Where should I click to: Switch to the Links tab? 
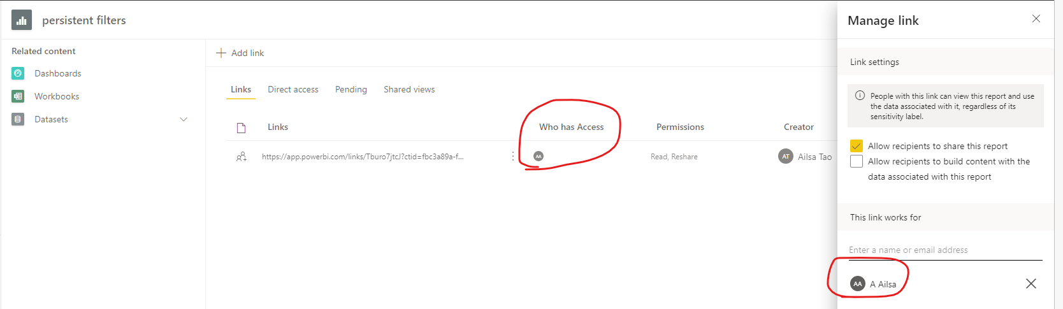[x=241, y=89]
